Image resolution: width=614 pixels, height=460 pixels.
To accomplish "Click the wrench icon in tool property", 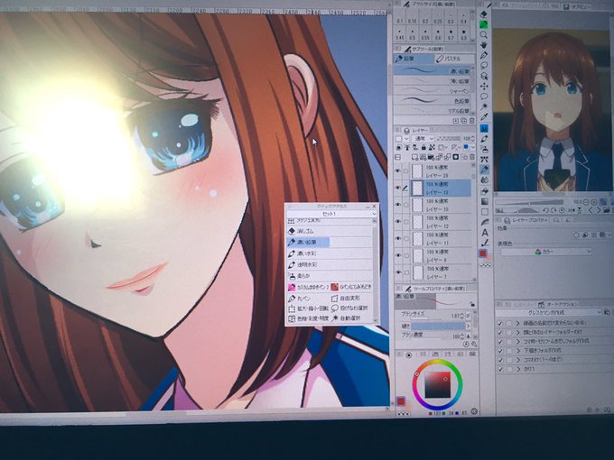I will point(474,345).
